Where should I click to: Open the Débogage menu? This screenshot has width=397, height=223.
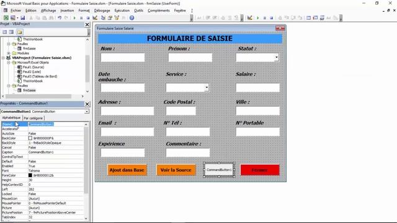coord(102,11)
